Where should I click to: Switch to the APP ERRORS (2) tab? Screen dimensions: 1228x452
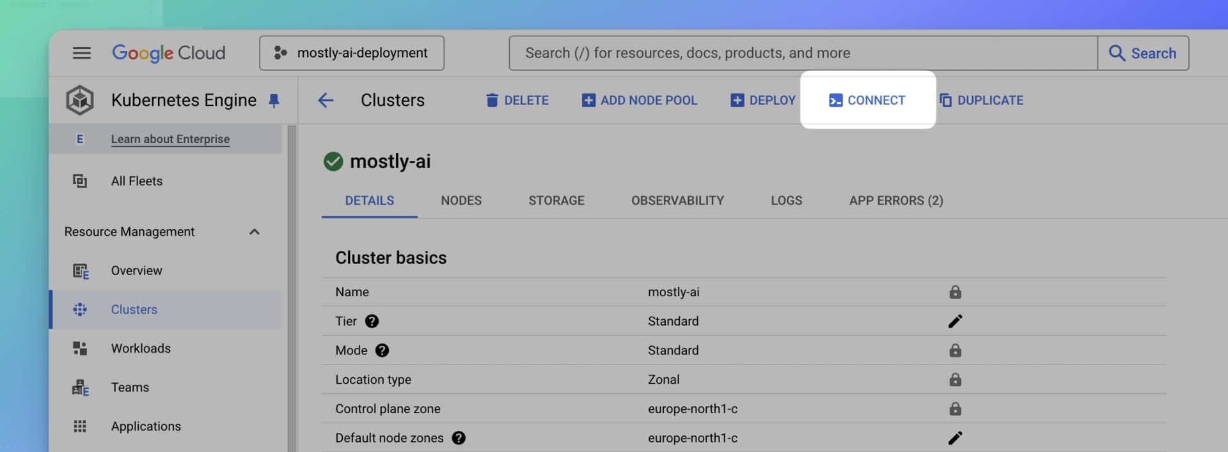coord(896,200)
